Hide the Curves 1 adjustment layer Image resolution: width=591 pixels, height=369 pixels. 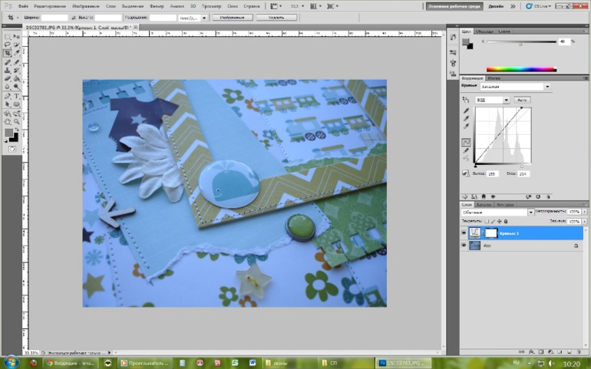point(464,232)
